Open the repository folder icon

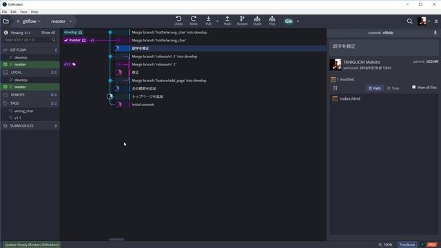pyautogui.click(x=6, y=21)
